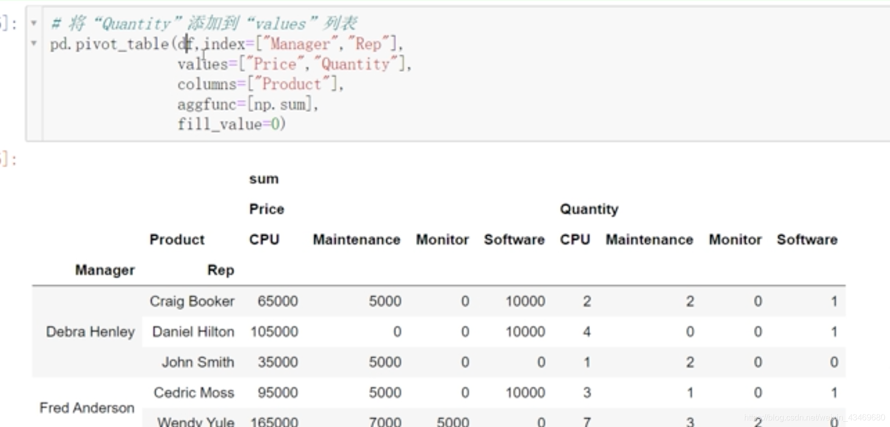This screenshot has height=427, width=890.
Task: Click Daniel Hilton's Price Software value 10000
Action: pyautogui.click(x=525, y=331)
